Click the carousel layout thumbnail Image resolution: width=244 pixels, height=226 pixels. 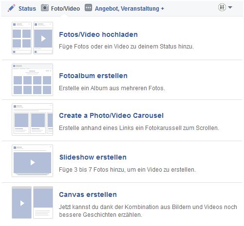coord(32,119)
